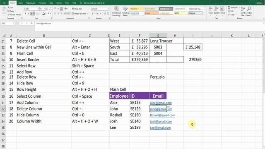This screenshot has width=265, height=149.
Task: Switch to the Page Layout tab
Action: [31, 3]
